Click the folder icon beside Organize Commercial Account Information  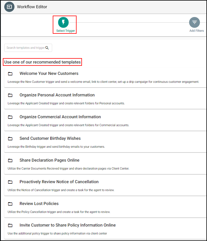[10, 117]
